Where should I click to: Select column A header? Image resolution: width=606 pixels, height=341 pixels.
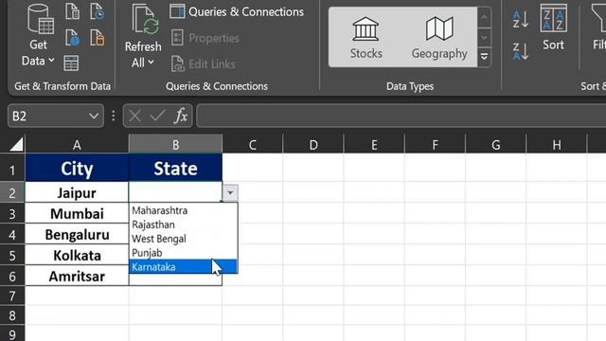point(77,145)
